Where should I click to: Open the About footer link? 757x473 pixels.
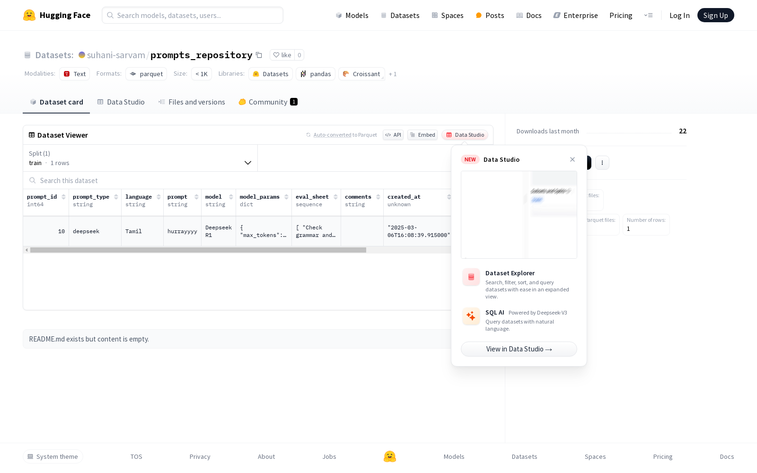pyautogui.click(x=266, y=456)
